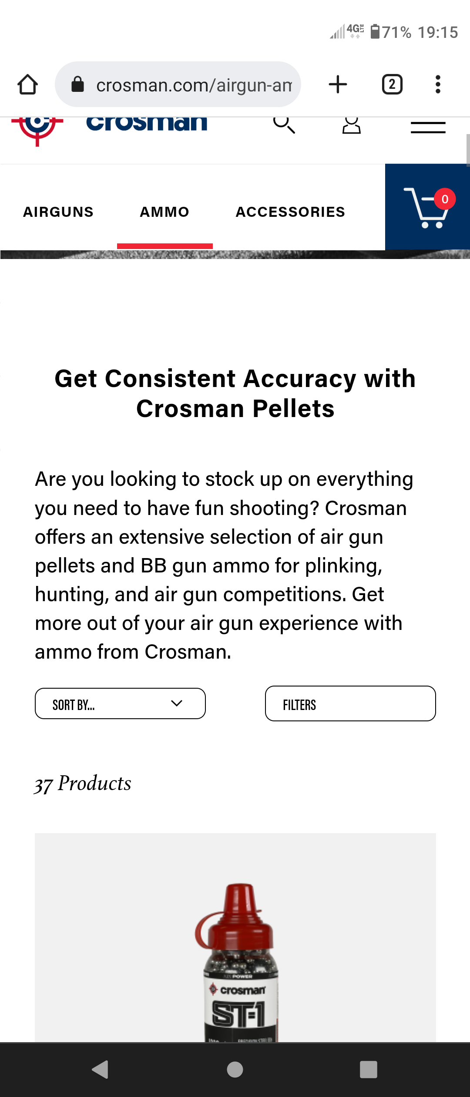Tap the browser home icon

pos(27,84)
